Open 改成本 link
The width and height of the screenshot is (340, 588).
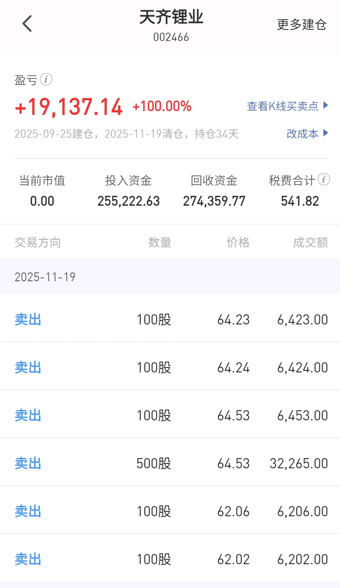(302, 134)
